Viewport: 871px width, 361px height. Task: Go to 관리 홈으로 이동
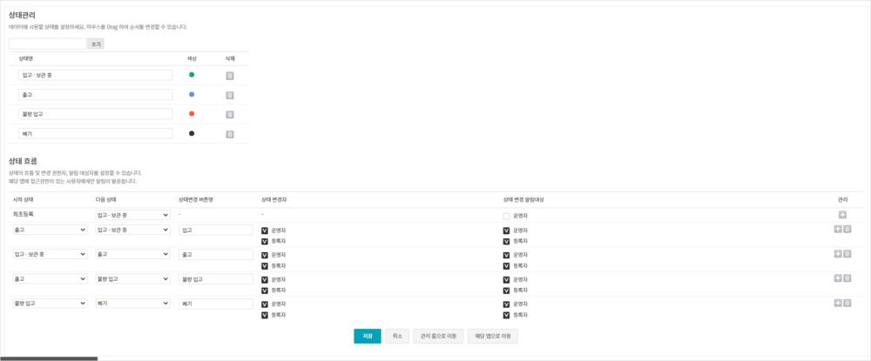438,336
